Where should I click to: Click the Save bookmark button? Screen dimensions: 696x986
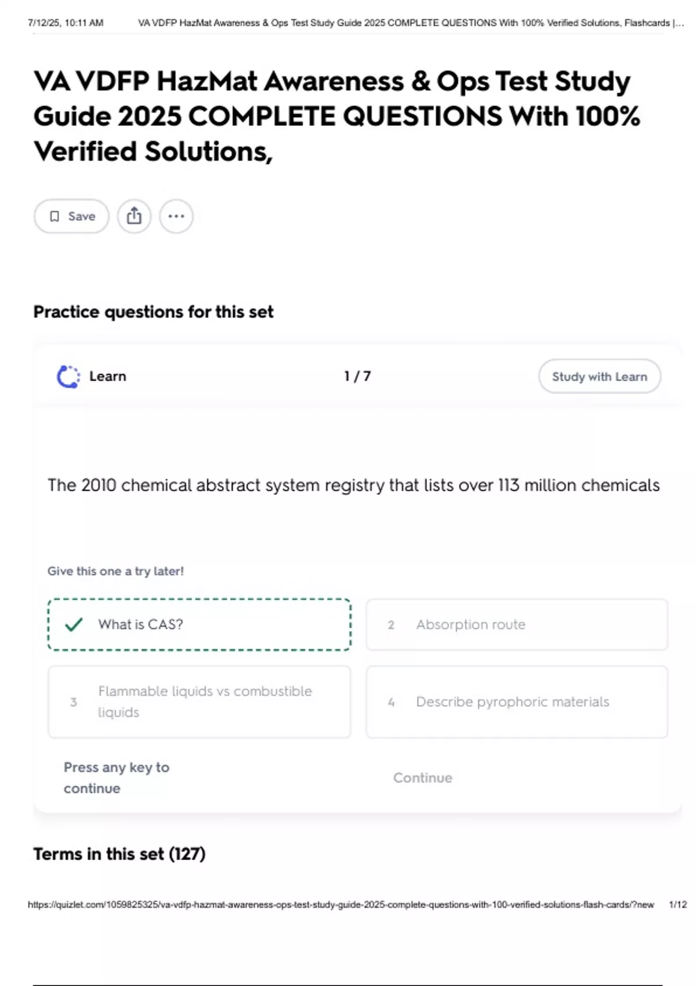(71, 216)
